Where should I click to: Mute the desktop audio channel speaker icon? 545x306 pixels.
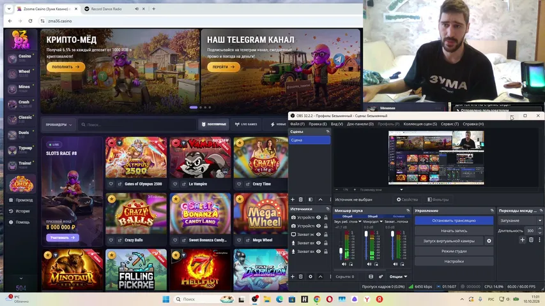(344, 264)
